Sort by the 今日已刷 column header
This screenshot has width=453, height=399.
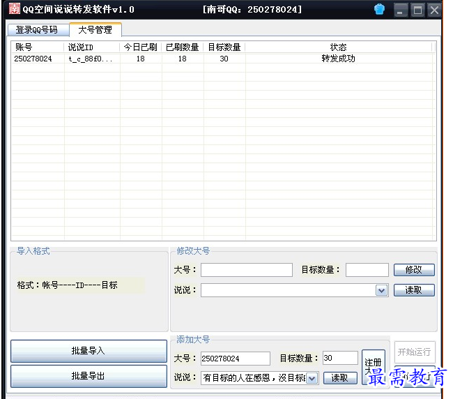(x=140, y=47)
